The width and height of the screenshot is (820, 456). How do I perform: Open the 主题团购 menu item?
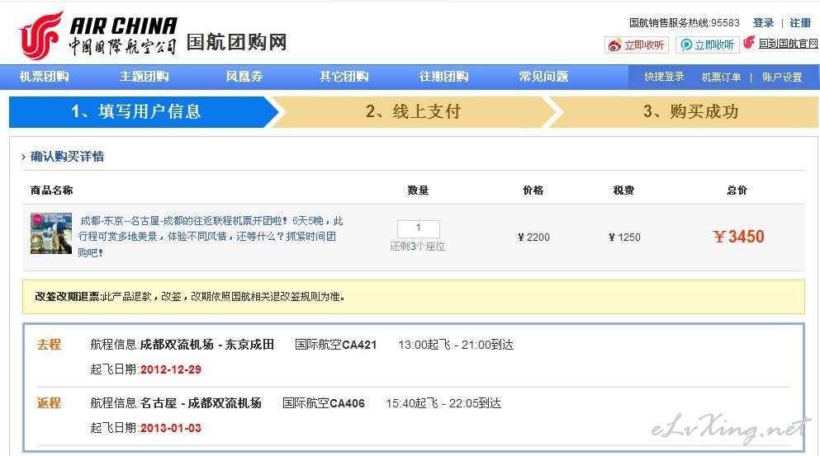pyautogui.click(x=145, y=77)
